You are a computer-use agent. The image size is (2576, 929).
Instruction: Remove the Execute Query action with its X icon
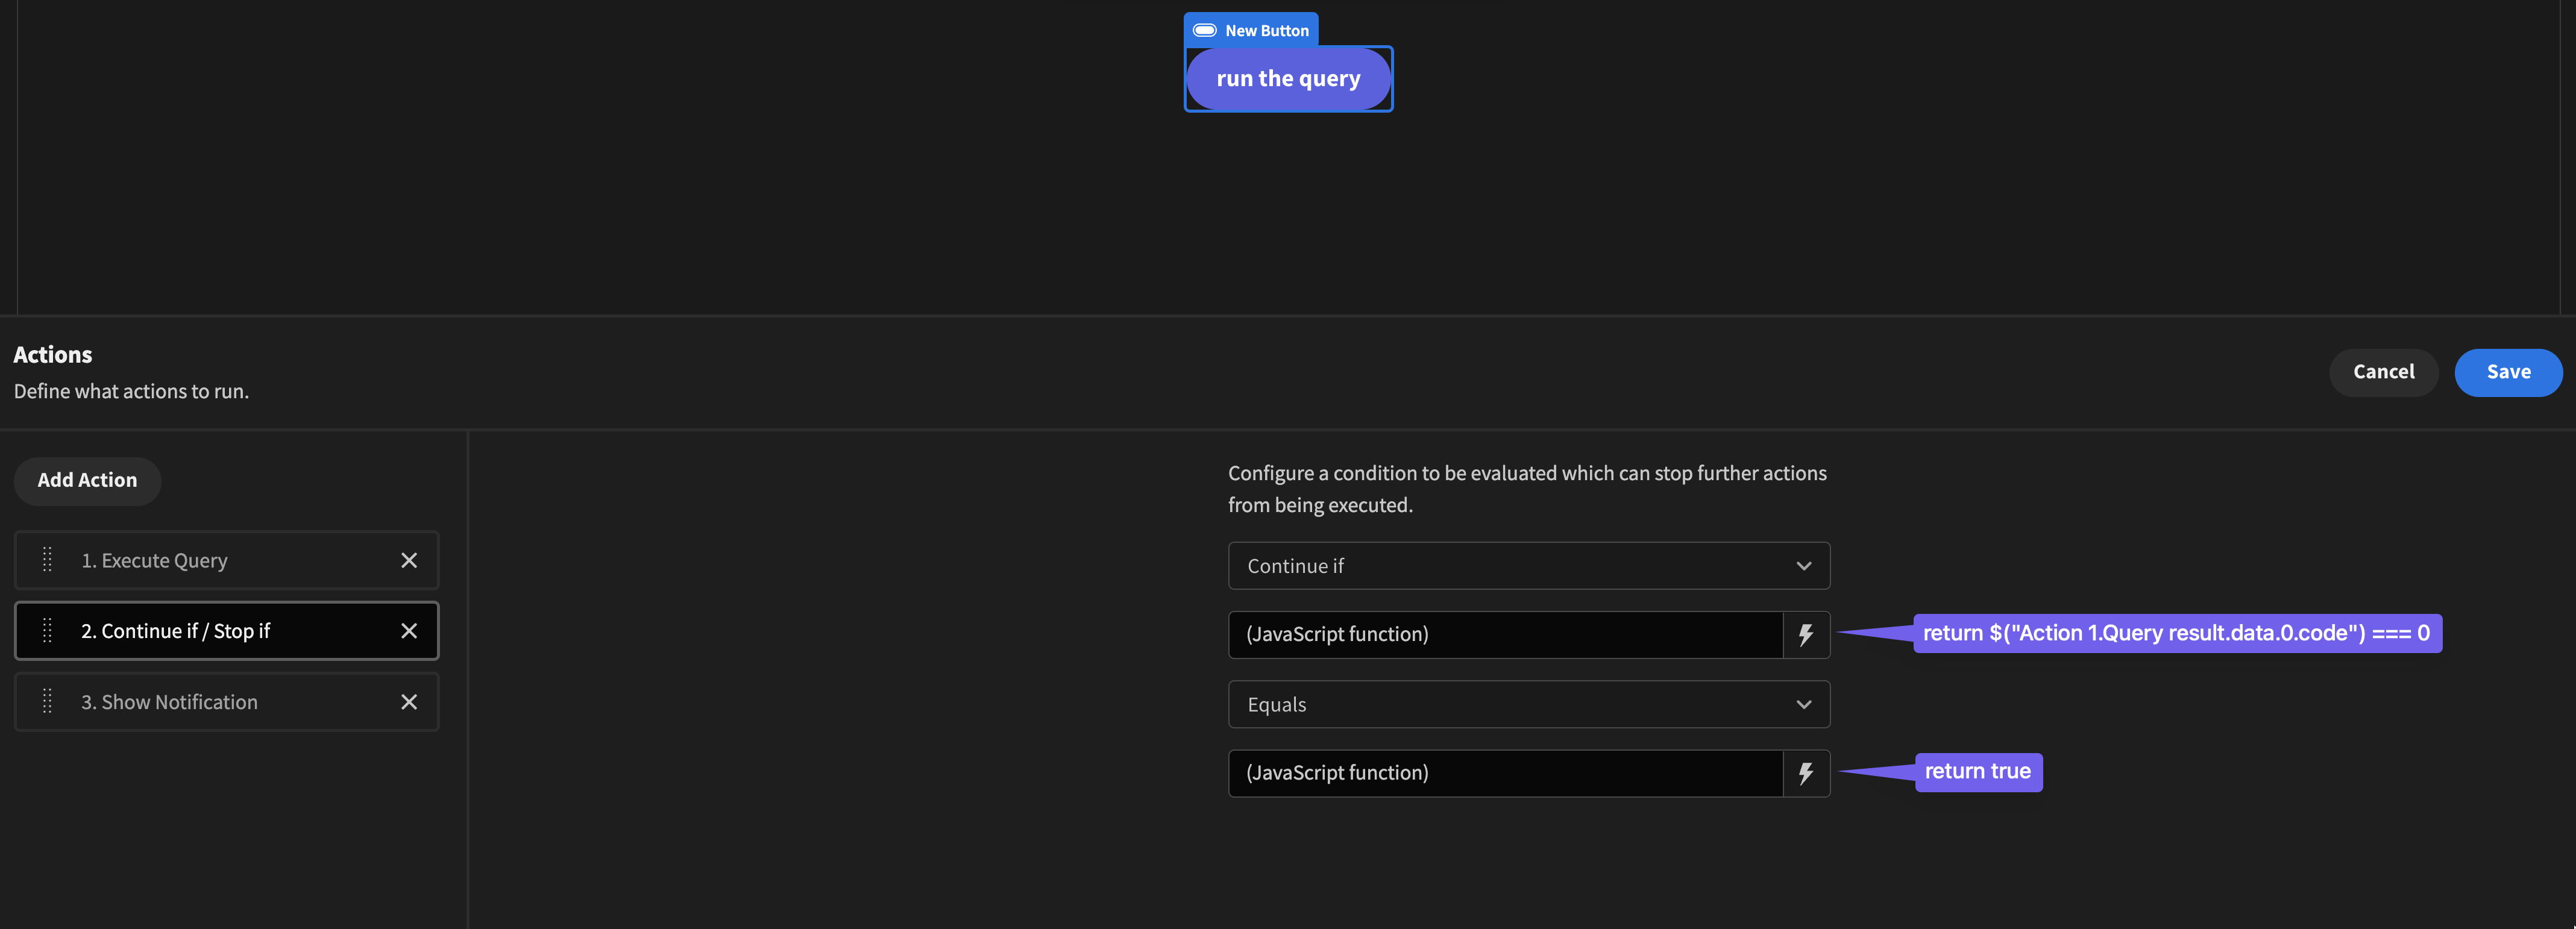(409, 560)
